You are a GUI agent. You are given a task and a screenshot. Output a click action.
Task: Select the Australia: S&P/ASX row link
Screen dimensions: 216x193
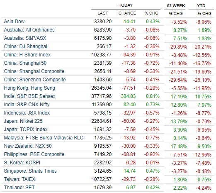(25, 38)
